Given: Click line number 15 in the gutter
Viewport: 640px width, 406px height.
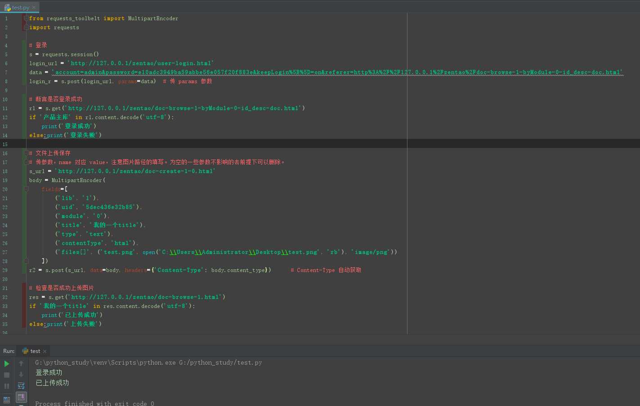Looking at the screenshot, I should [5, 144].
